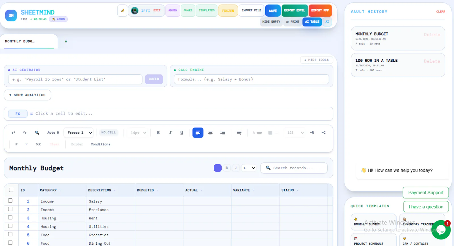Click the Save button

(273, 11)
